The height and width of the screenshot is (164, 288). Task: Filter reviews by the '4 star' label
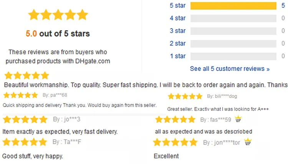[x=178, y=18]
